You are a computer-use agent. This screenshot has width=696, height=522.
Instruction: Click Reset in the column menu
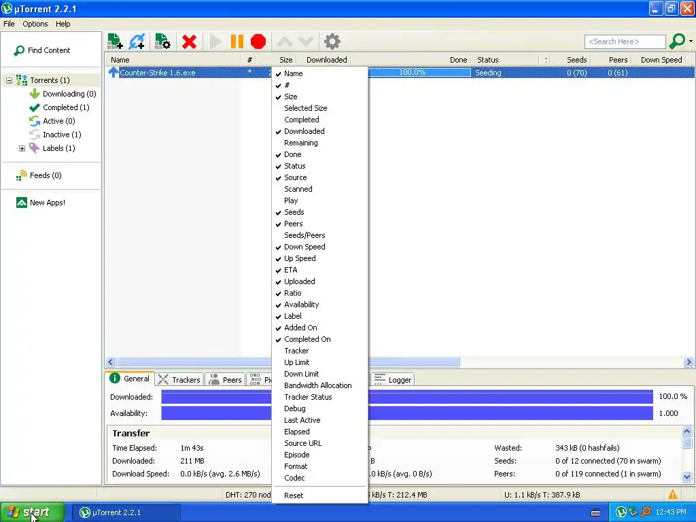tap(319, 495)
